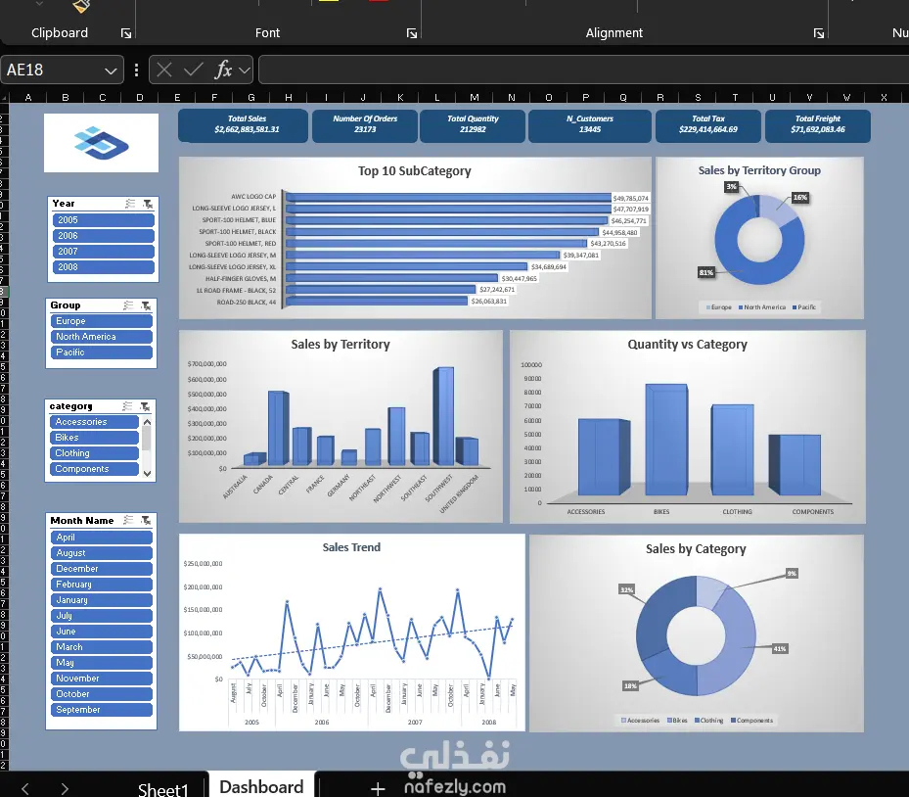
Task: Open the Alignment dialog launcher
Action: [x=819, y=33]
